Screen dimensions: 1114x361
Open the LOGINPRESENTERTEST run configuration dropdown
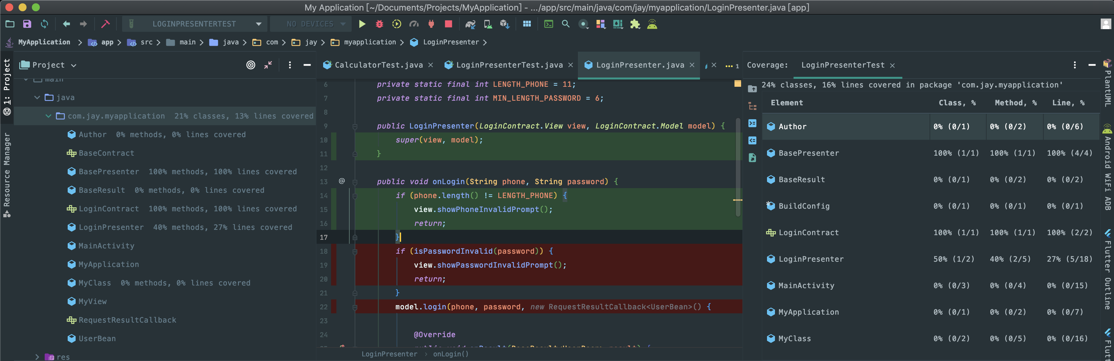[195, 24]
